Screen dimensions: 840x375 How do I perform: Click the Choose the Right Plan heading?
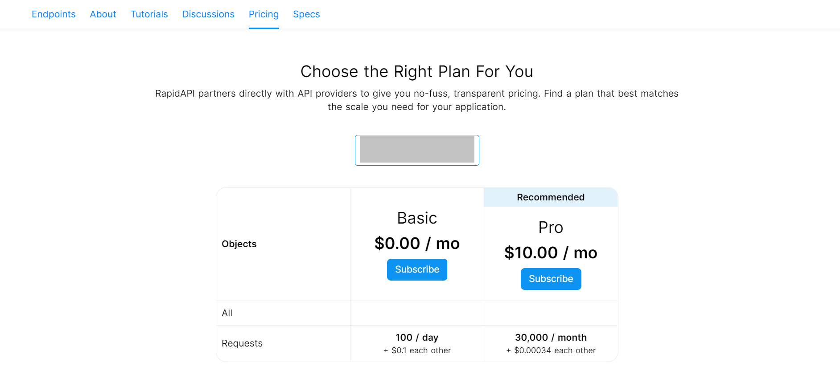click(x=417, y=72)
